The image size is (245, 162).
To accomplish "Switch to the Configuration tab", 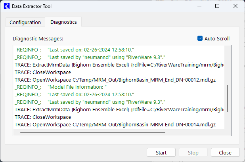I will pyautogui.click(x=25, y=22).
